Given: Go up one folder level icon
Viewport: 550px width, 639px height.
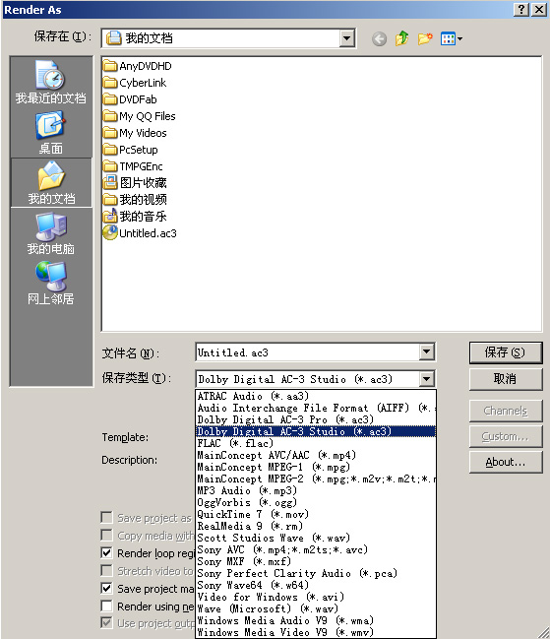Looking at the screenshot, I should pos(401,38).
